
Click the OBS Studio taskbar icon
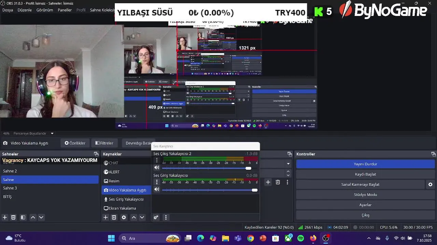click(326, 238)
